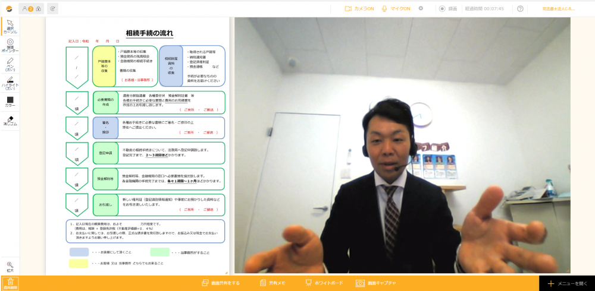Open the help question mark icon
Viewport: 595px width, 291px height.
coord(521,9)
